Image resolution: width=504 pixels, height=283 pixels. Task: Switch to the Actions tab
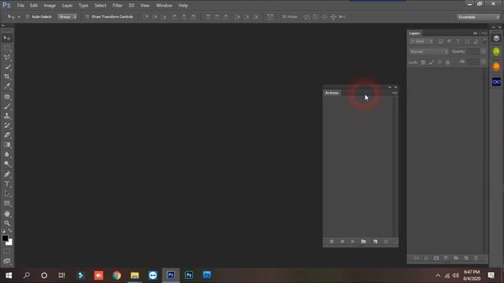tap(332, 93)
